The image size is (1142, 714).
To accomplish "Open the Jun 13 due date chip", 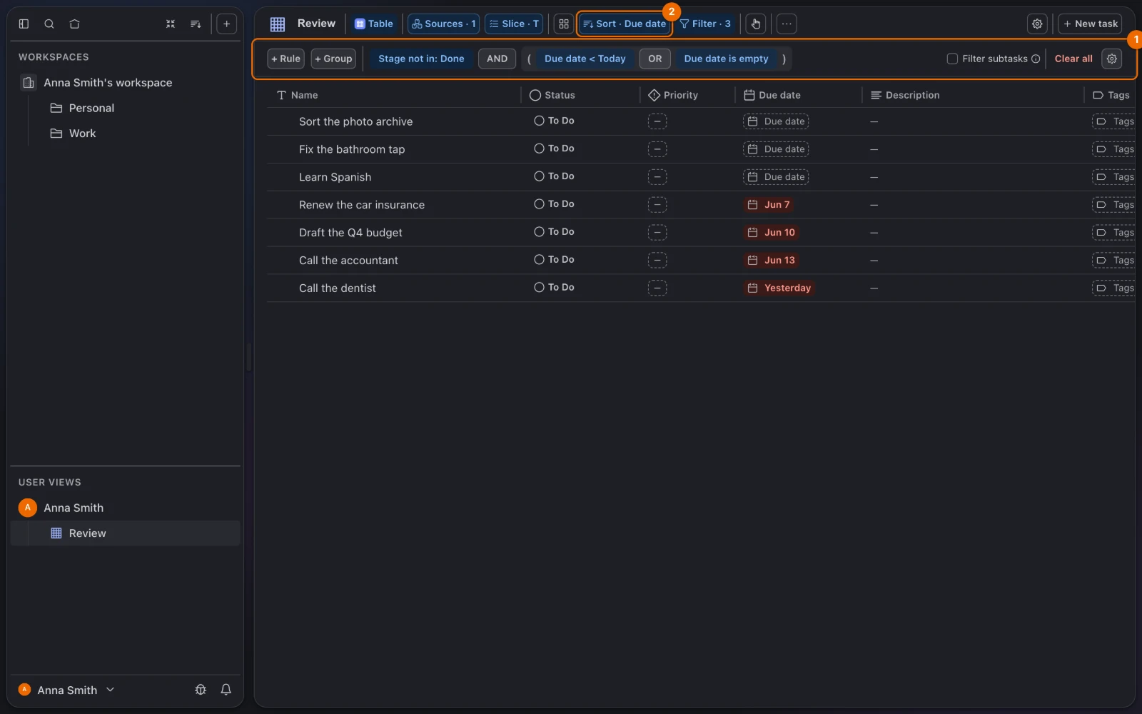I will pos(771,260).
